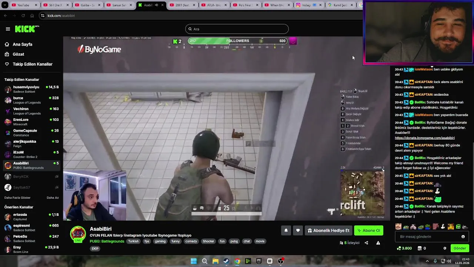The image size is (474, 267).
Task: Open File Explorer from taskbar
Action: 215,261
